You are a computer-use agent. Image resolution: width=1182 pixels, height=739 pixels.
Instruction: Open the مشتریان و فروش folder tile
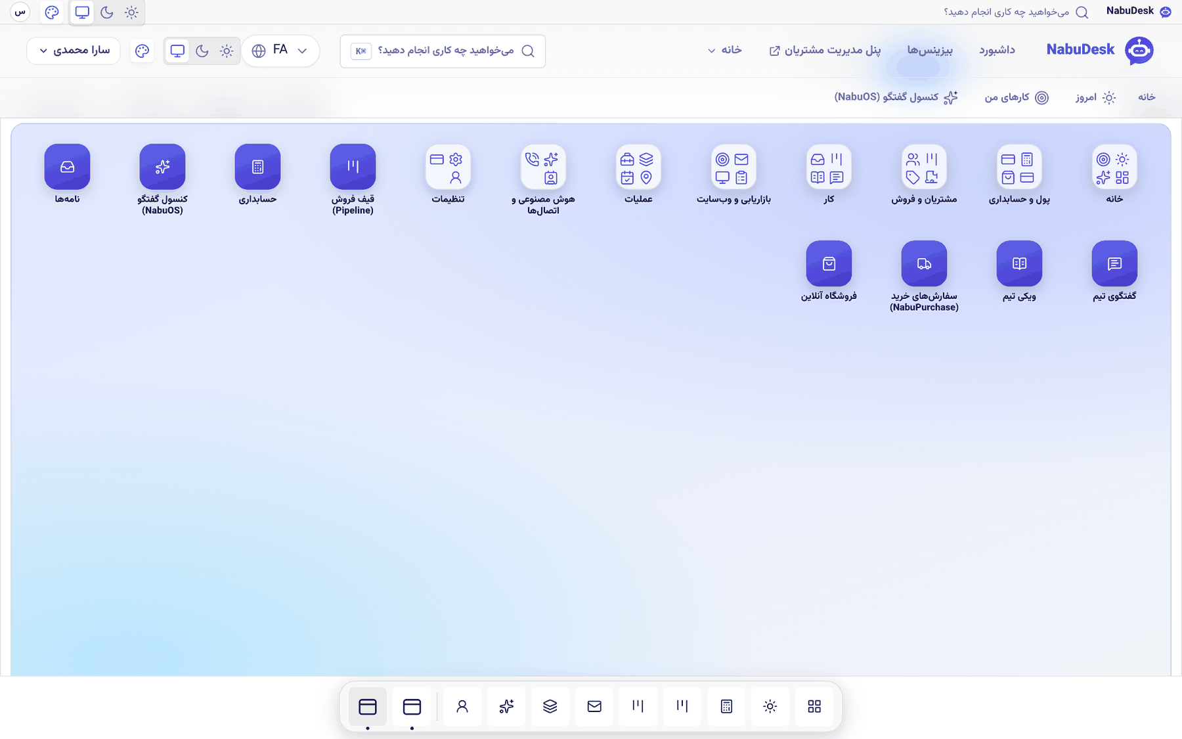[924, 168]
